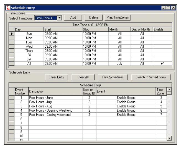
Task: Maximize the Schedule Entry window
Action: click(x=168, y=8)
